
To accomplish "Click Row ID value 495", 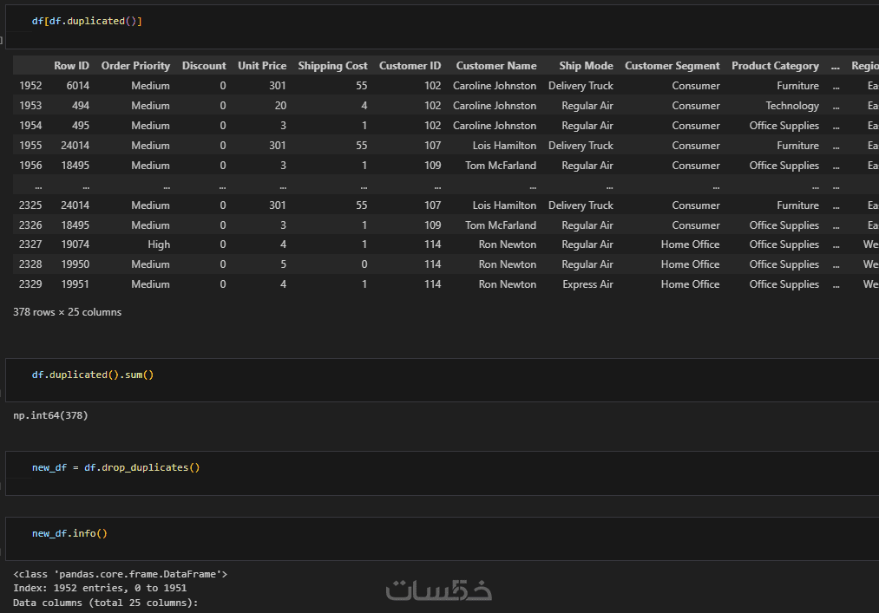I will 81,126.
